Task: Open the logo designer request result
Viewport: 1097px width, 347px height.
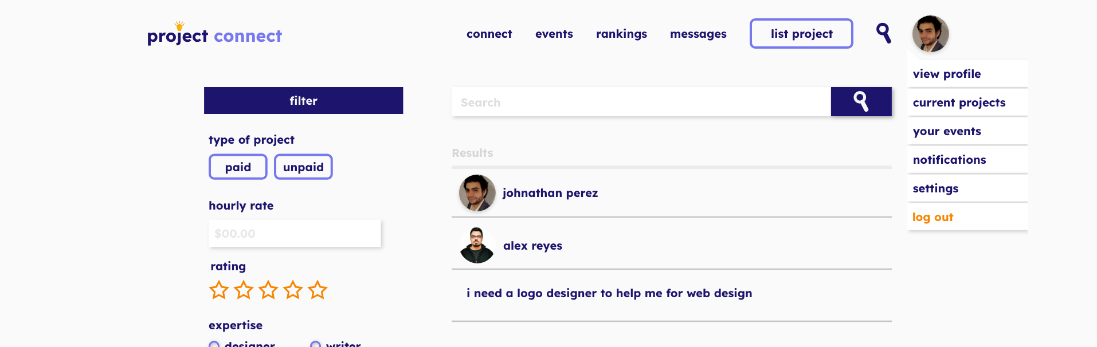Action: tap(609, 293)
